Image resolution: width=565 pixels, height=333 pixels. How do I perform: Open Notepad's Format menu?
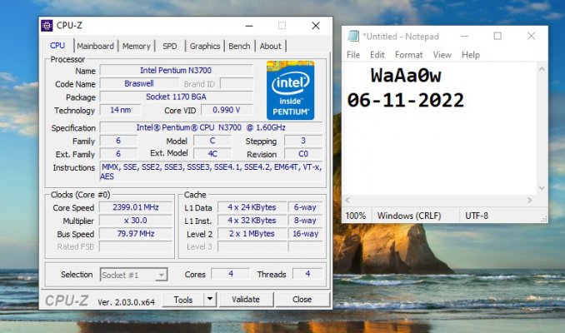coord(408,55)
